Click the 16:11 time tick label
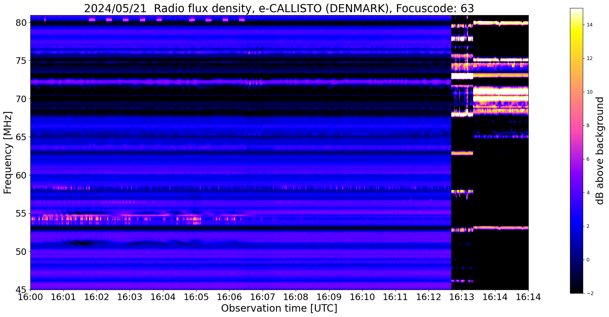This screenshot has height=317, width=609. coord(395,297)
